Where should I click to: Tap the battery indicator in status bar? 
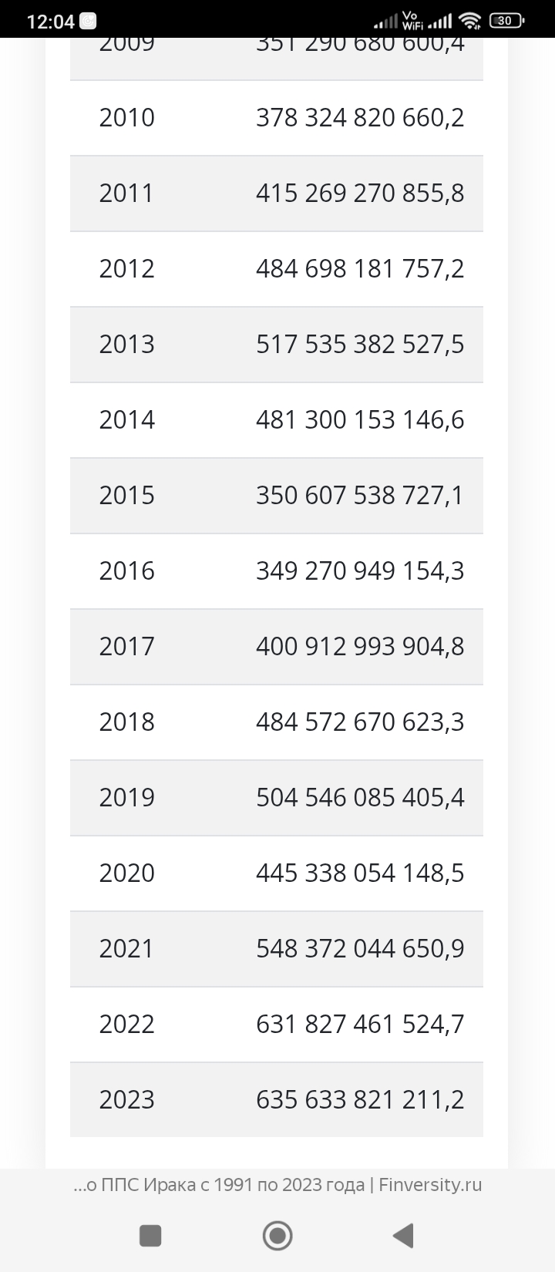(x=506, y=21)
